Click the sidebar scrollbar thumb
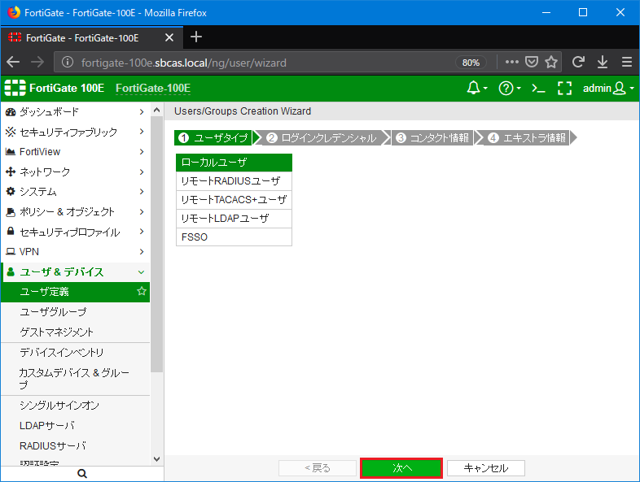 pyautogui.click(x=156, y=244)
